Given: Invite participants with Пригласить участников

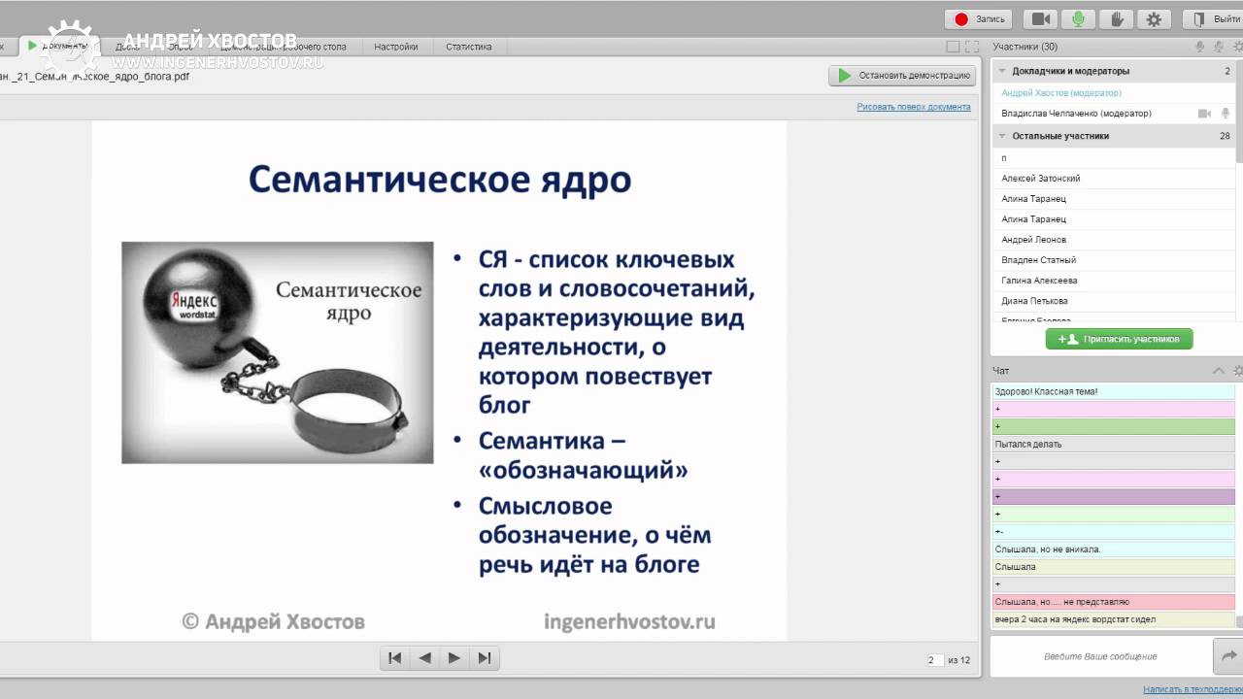Looking at the screenshot, I should click(1119, 339).
